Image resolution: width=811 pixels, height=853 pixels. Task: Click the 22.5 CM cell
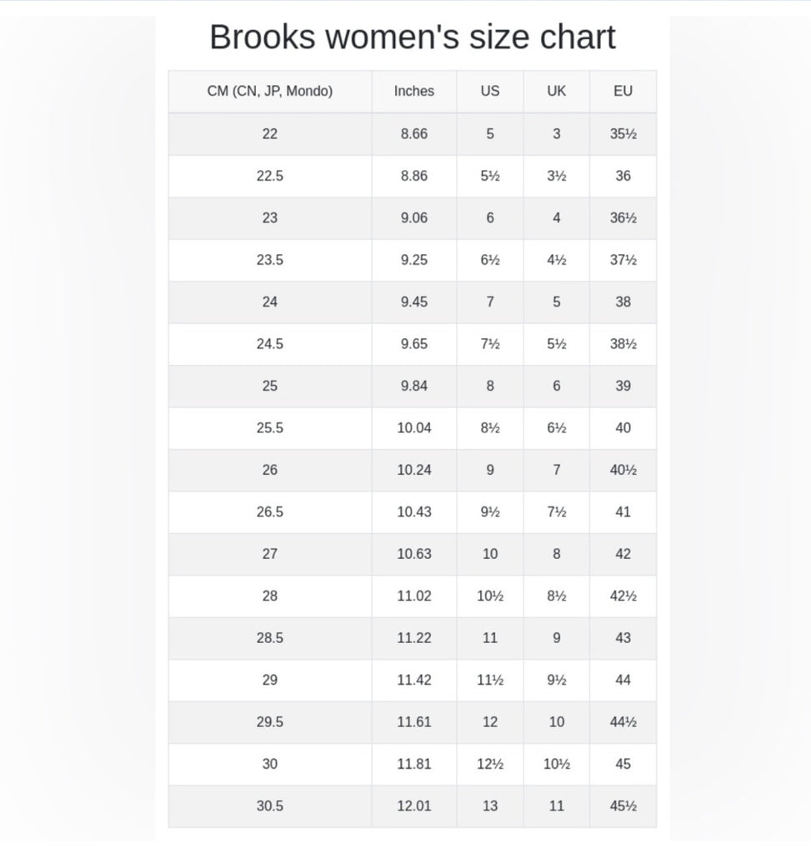click(269, 176)
